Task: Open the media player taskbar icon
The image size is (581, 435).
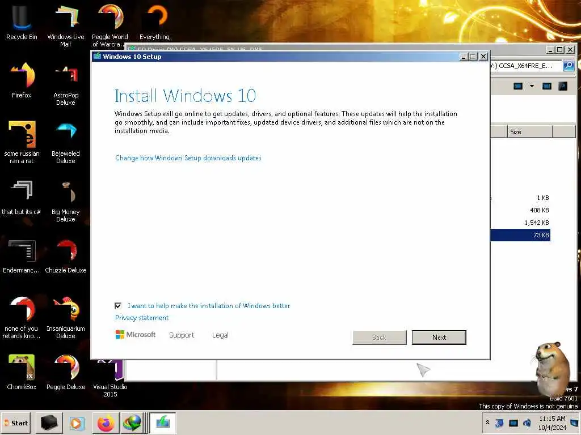Action: pos(77,423)
